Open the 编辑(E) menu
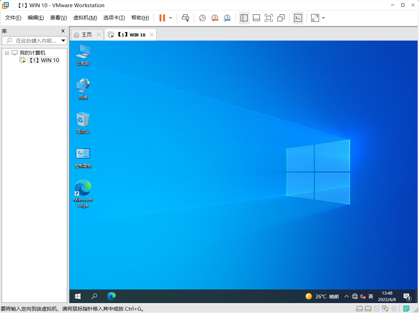419x313 pixels. [x=36, y=18]
